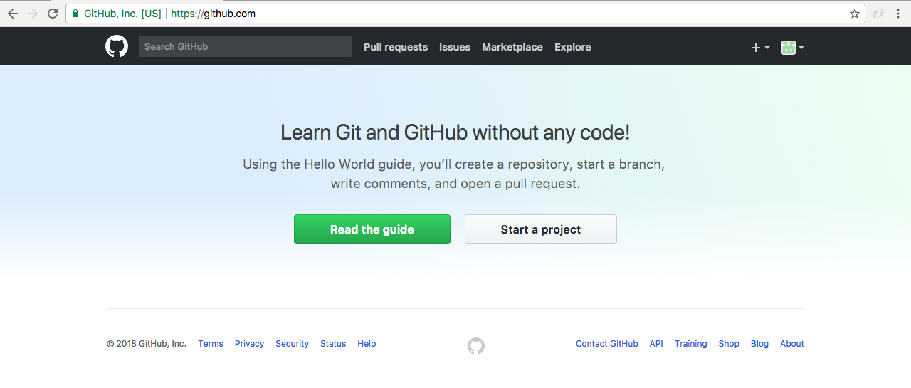This screenshot has width=911, height=388.
Task: Open Marketplace in the top navigation
Action: (512, 47)
